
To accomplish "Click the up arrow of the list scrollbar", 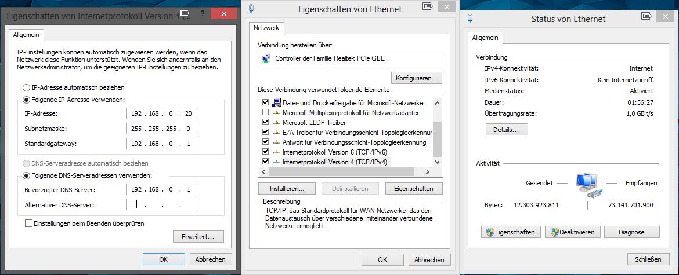I will coord(437,103).
